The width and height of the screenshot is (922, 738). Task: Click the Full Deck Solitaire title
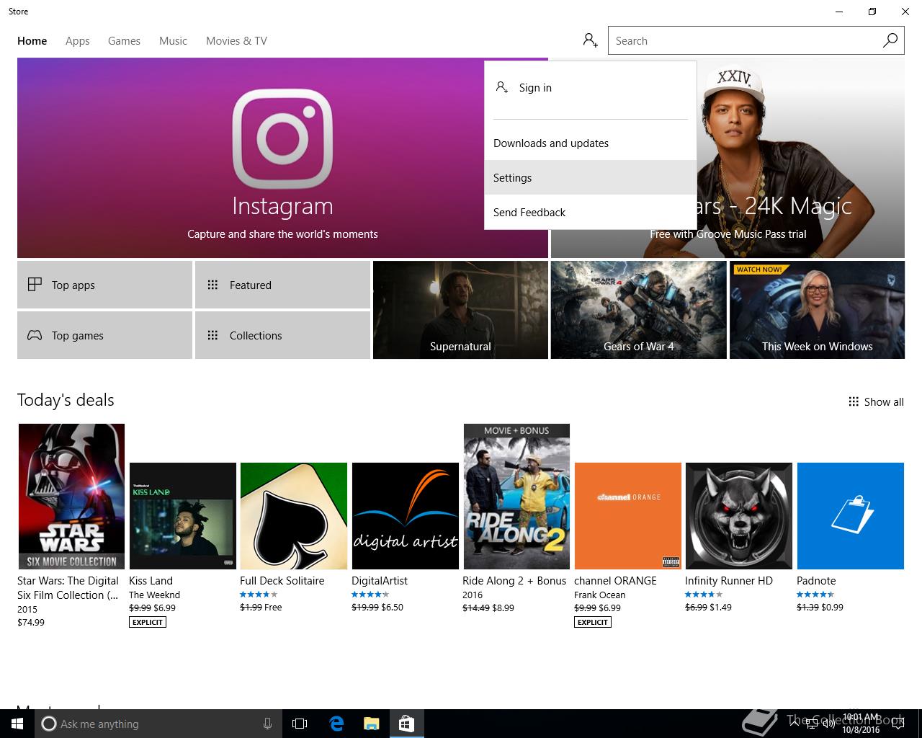[282, 581]
